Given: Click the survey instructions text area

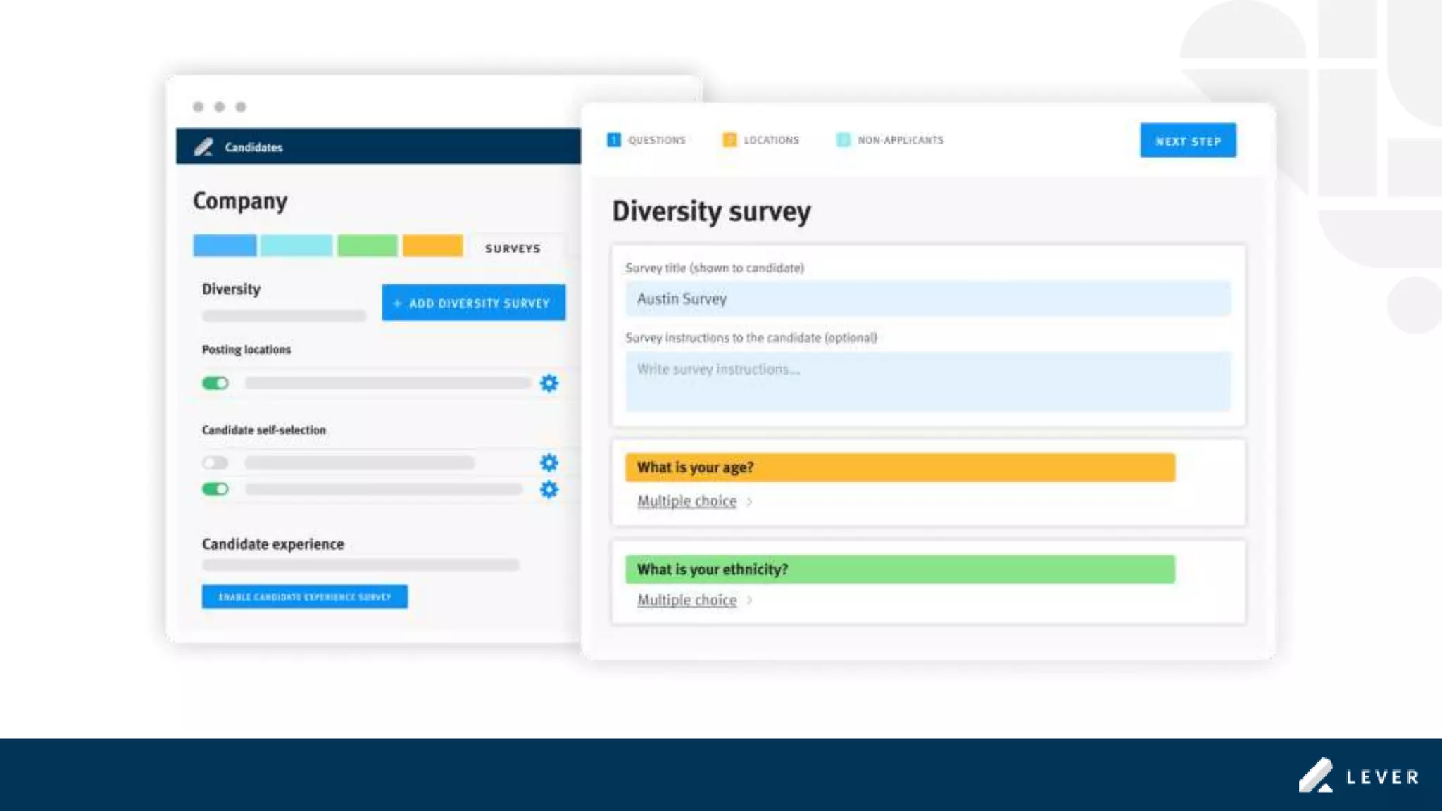Looking at the screenshot, I should click(928, 382).
